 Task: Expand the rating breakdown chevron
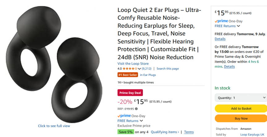(x=139, y=69)
